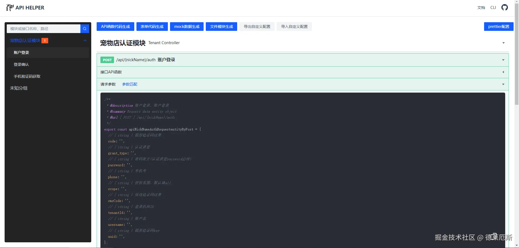
Task: Click the mock数据生成 button
Action: point(187,27)
